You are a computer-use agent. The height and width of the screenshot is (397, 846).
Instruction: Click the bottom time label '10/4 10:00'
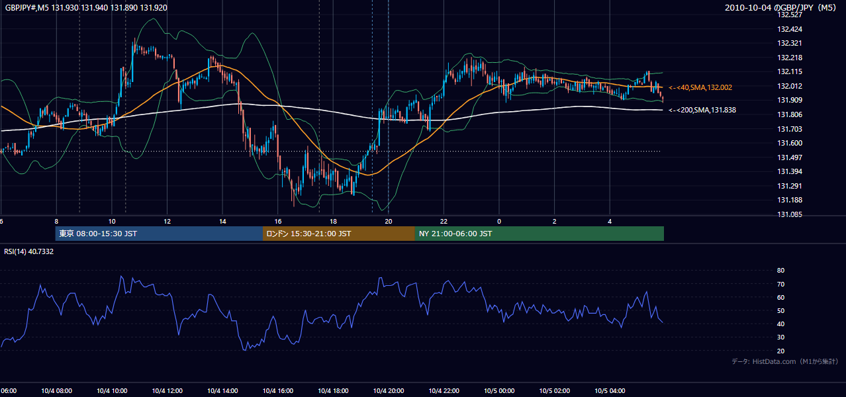(111, 391)
